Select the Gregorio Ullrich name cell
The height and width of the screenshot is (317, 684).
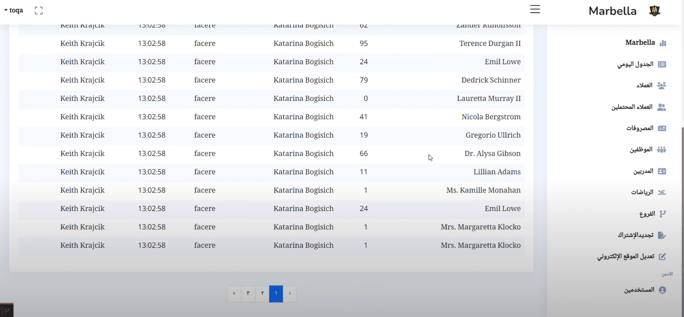pos(493,135)
